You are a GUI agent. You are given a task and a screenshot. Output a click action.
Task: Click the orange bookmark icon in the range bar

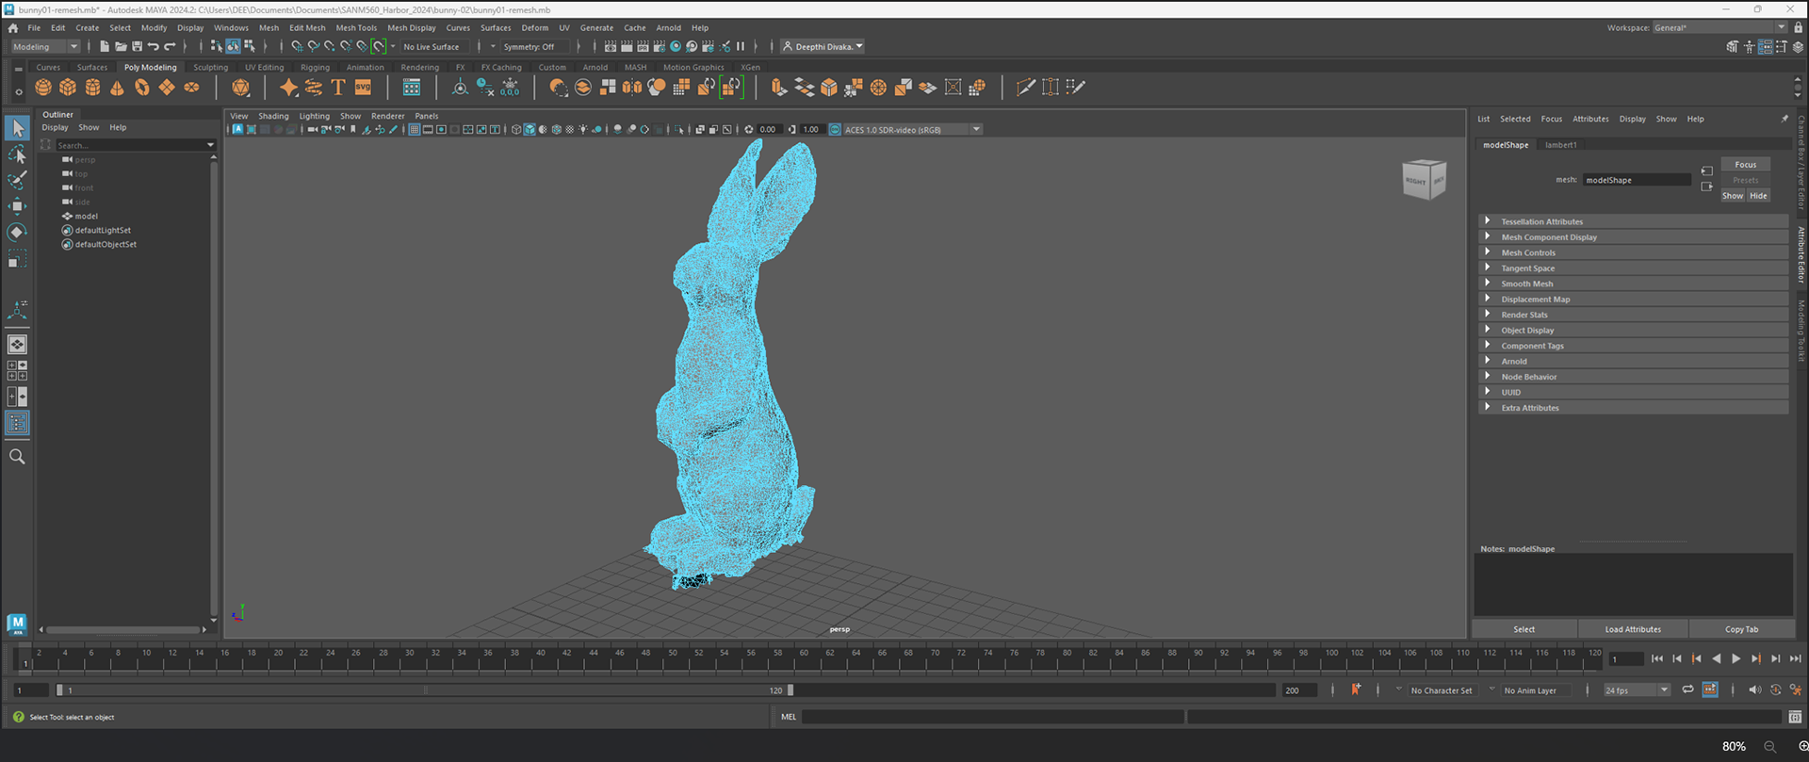[x=1356, y=689]
